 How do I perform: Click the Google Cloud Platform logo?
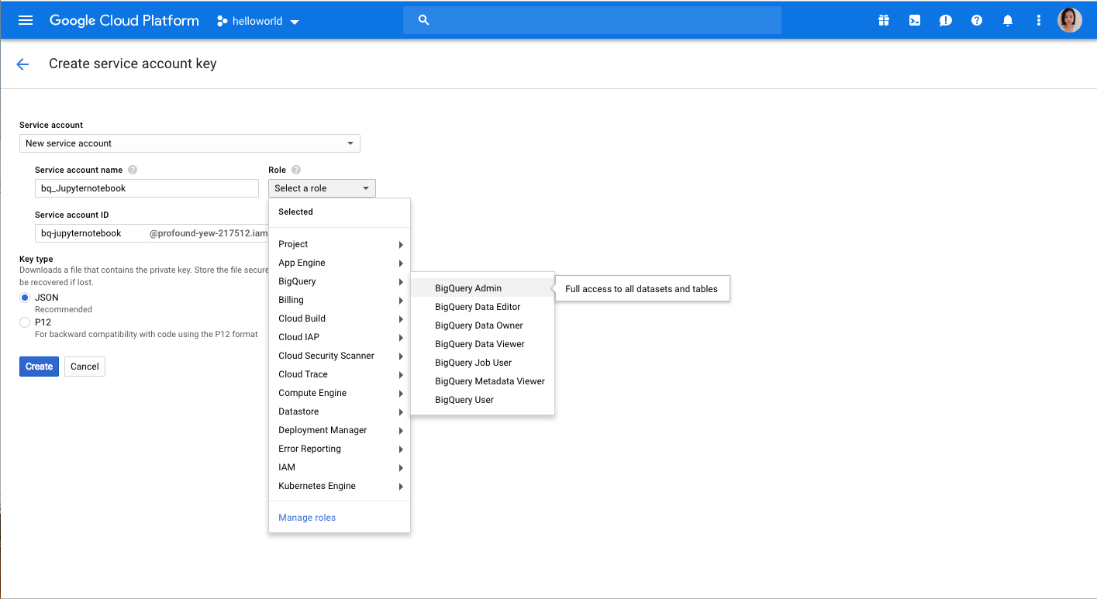click(124, 21)
